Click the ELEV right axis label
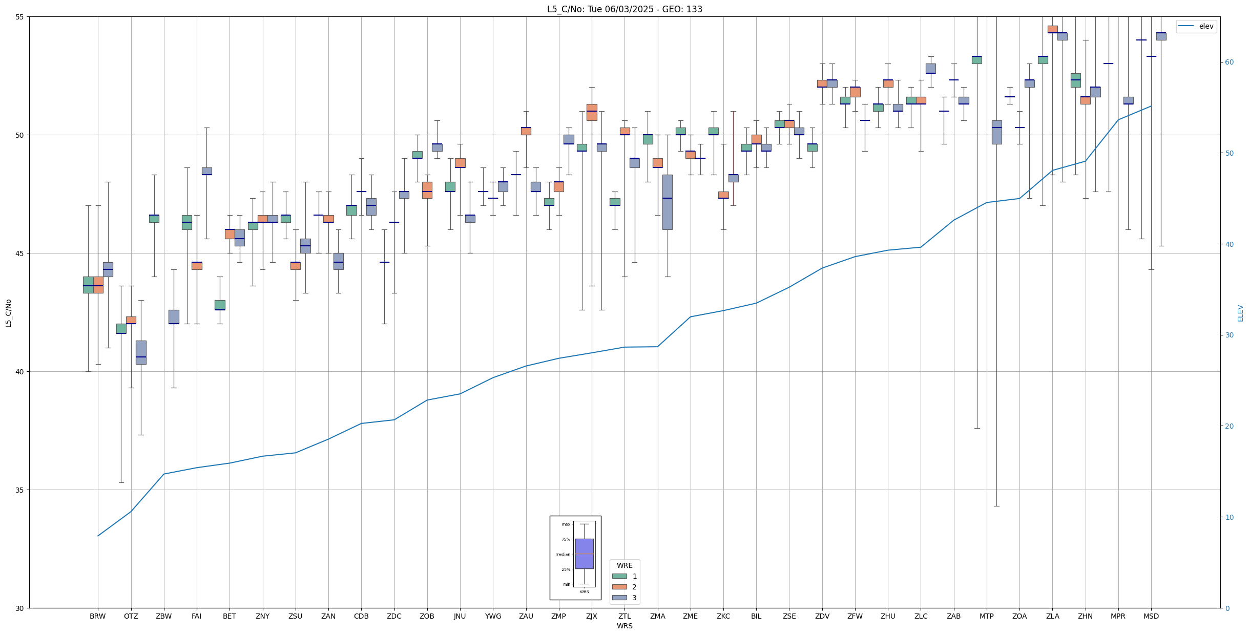This screenshot has height=635, width=1249. coord(1240,313)
